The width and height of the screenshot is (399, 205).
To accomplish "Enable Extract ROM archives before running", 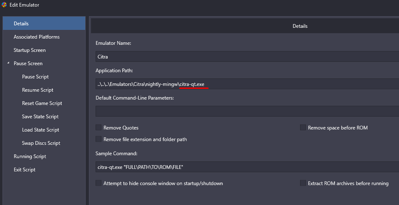I will pos(303,183).
